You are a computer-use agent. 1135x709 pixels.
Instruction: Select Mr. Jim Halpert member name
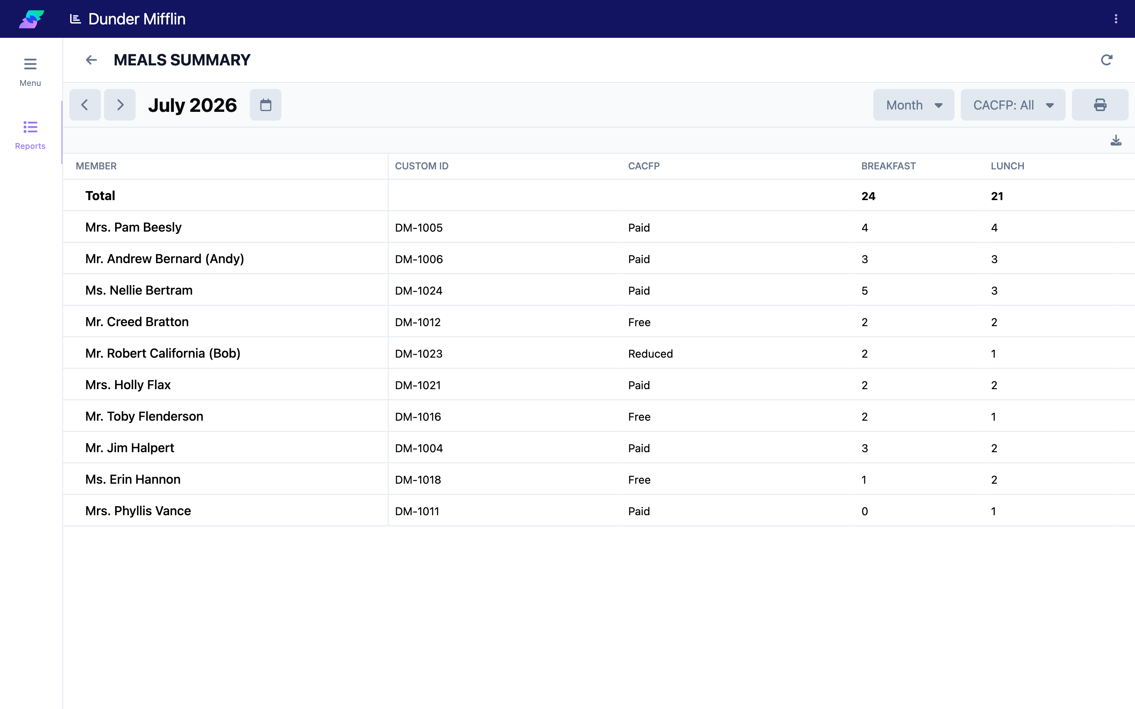(x=129, y=448)
